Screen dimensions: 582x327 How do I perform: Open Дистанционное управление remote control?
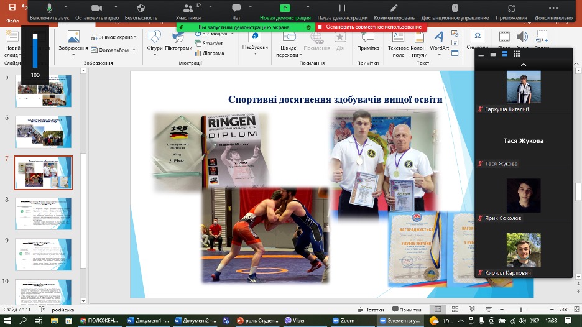tap(455, 12)
